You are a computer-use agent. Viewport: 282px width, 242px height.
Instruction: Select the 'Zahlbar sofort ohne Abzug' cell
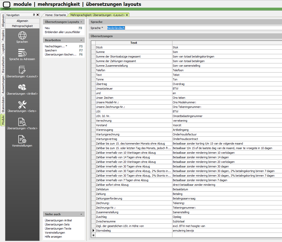(x=134, y=185)
